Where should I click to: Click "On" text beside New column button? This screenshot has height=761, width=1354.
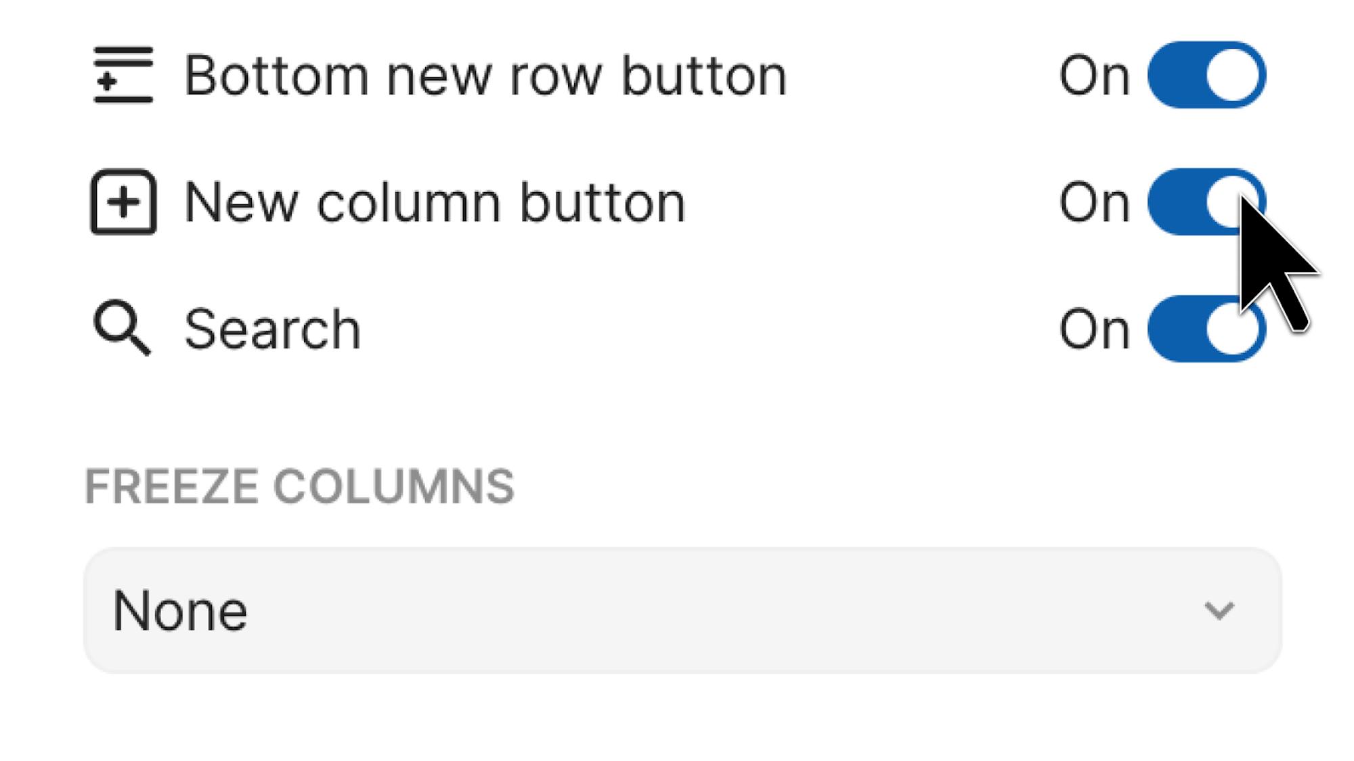[x=1094, y=202]
